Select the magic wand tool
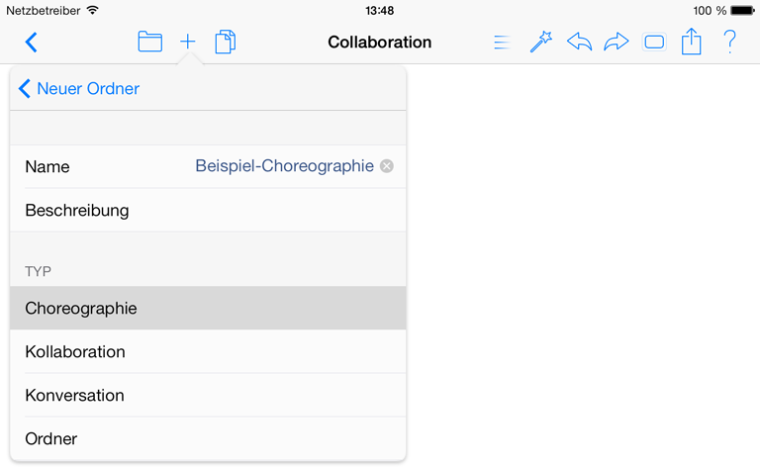This screenshot has height=467, width=760. 541,42
